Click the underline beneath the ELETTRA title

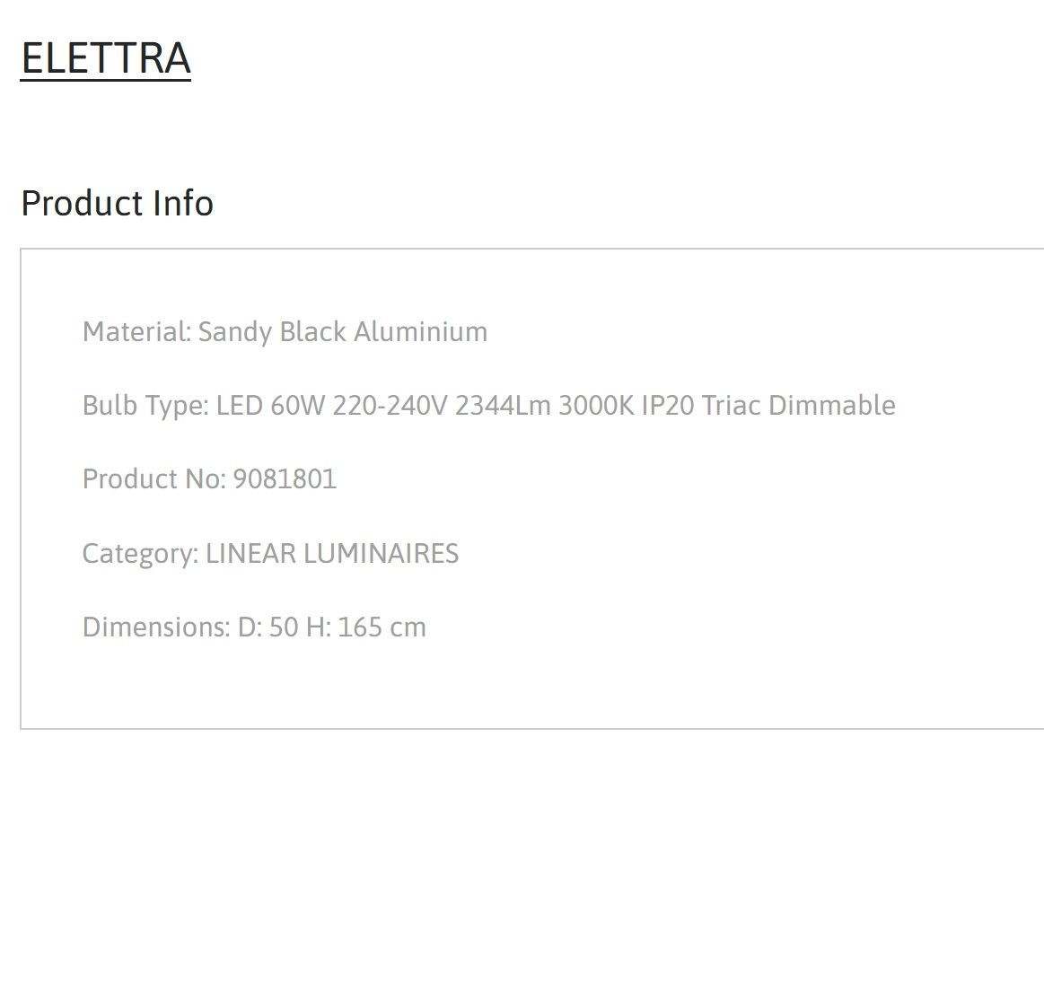106,80
